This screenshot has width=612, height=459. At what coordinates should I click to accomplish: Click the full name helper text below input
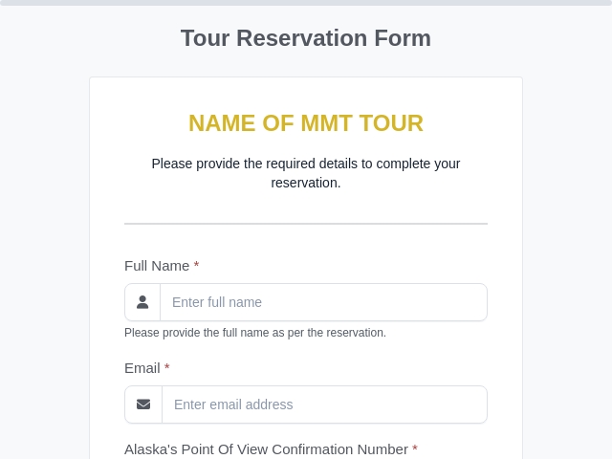tap(255, 333)
